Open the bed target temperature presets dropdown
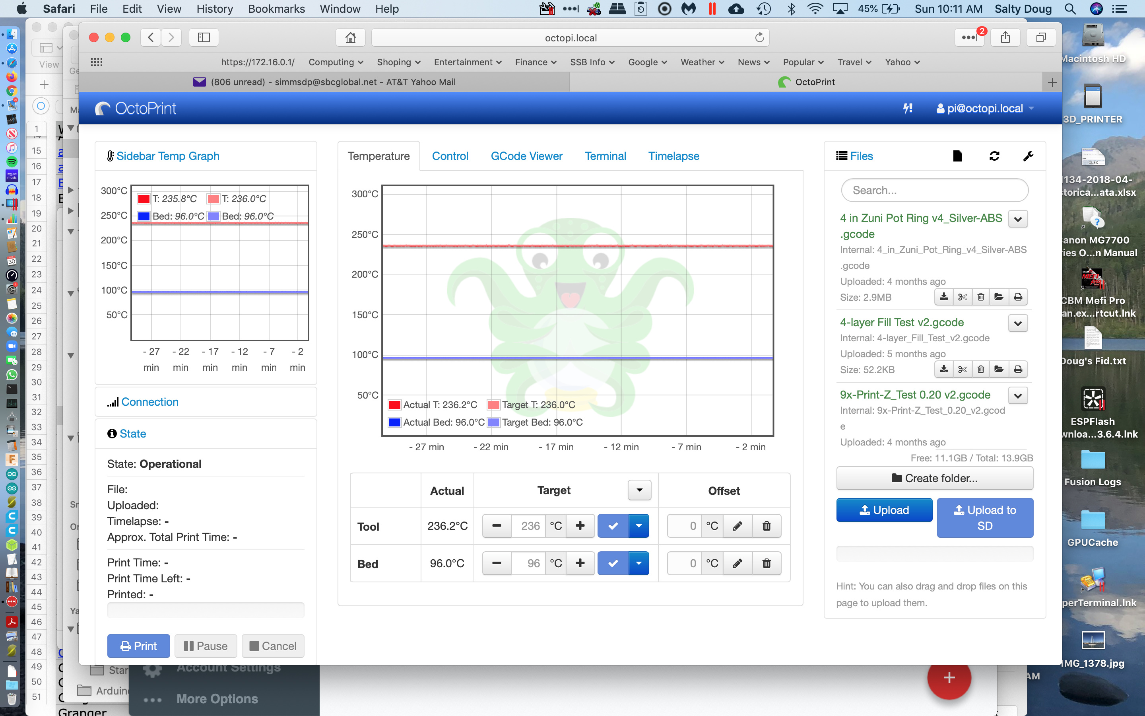Screen dimensions: 1145x716 tap(639, 563)
